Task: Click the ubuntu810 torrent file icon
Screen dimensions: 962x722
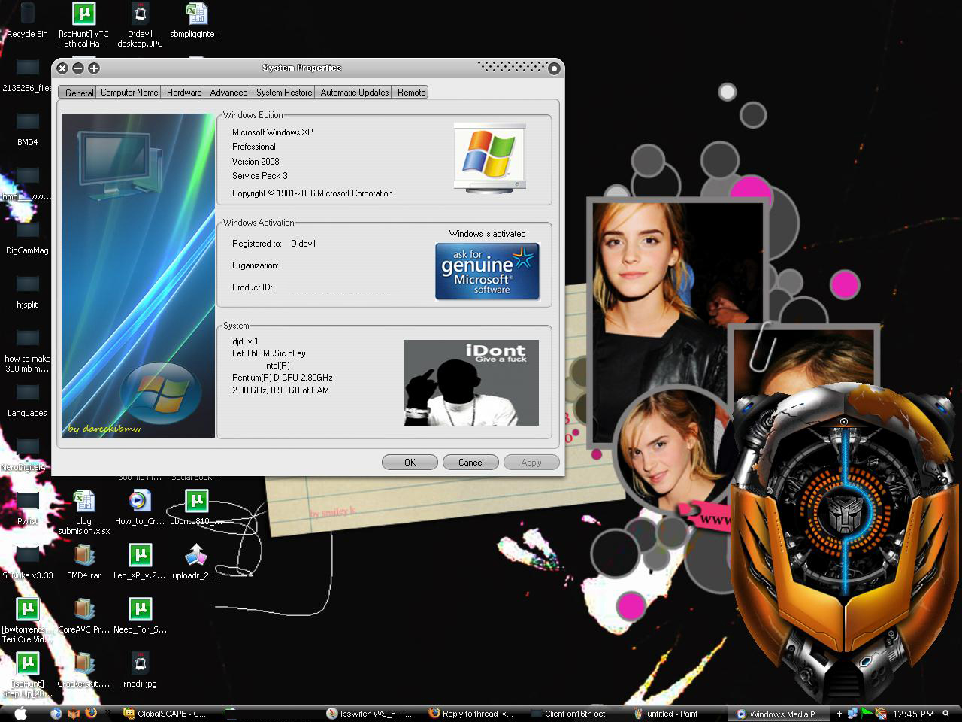Action: tap(196, 502)
